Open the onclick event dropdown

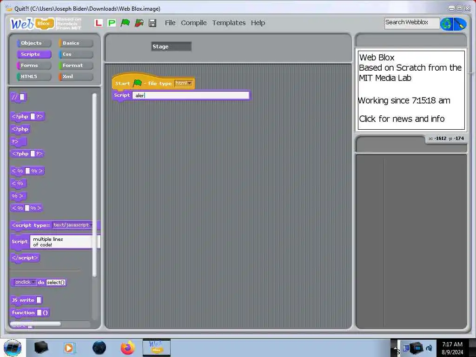(x=25, y=282)
